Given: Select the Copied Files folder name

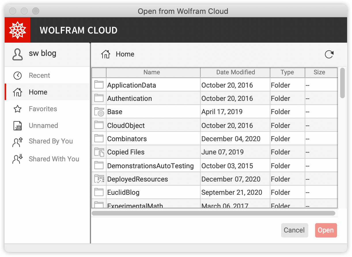Looking at the screenshot, I should tap(126, 152).
